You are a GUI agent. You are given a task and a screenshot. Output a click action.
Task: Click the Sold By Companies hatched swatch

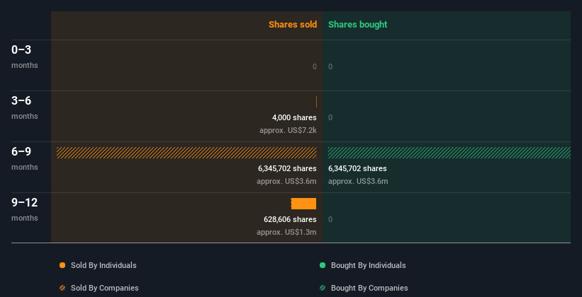pyautogui.click(x=62, y=288)
